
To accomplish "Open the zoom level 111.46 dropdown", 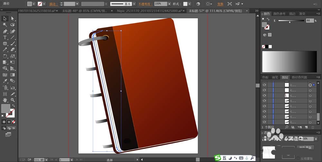I will pyautogui.click(x=46, y=160).
